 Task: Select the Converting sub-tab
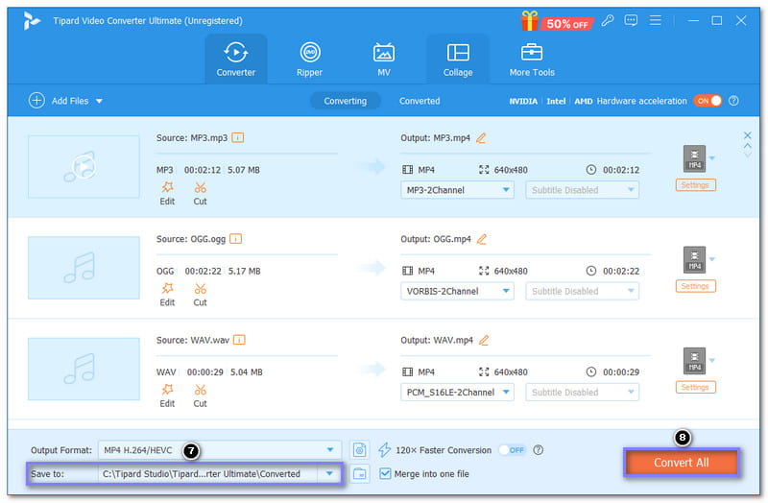point(346,101)
